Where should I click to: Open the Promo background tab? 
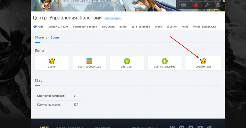(x=205, y=27)
